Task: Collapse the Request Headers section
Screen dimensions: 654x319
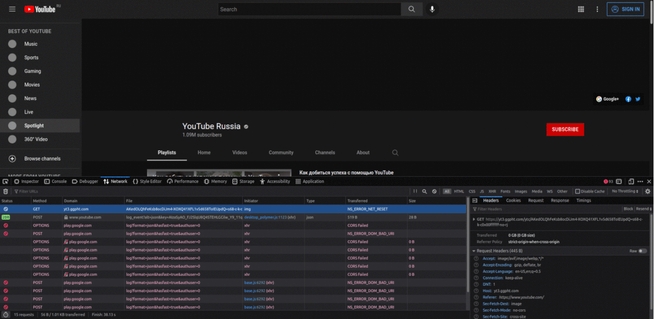Action: point(474,251)
